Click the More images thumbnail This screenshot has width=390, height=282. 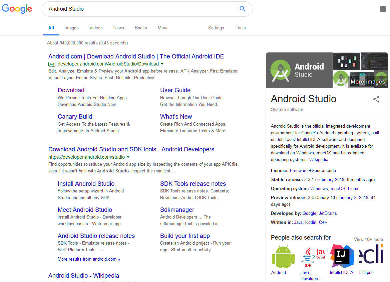[368, 80]
